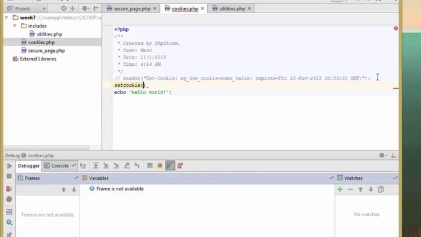Select External Libraries in the project tree
The width and height of the screenshot is (421, 237).
pyautogui.click(x=38, y=59)
